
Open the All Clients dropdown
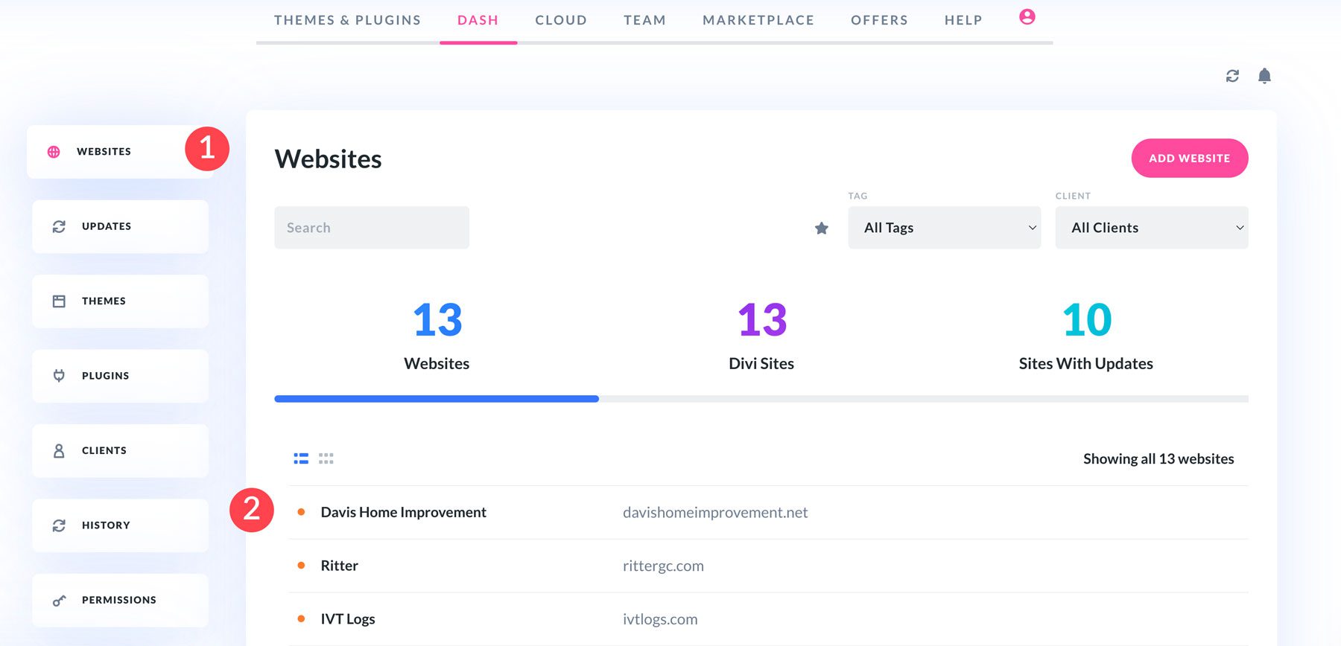[x=1151, y=228]
